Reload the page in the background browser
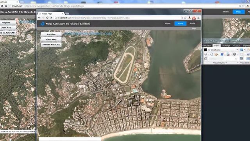Image resolution: width=250 pixels, height=141 pixels. click(2, 6)
